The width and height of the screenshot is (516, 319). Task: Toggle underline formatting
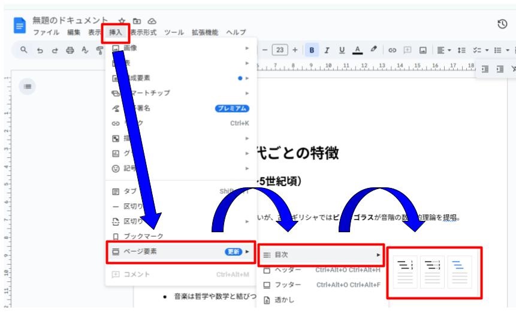pos(342,50)
